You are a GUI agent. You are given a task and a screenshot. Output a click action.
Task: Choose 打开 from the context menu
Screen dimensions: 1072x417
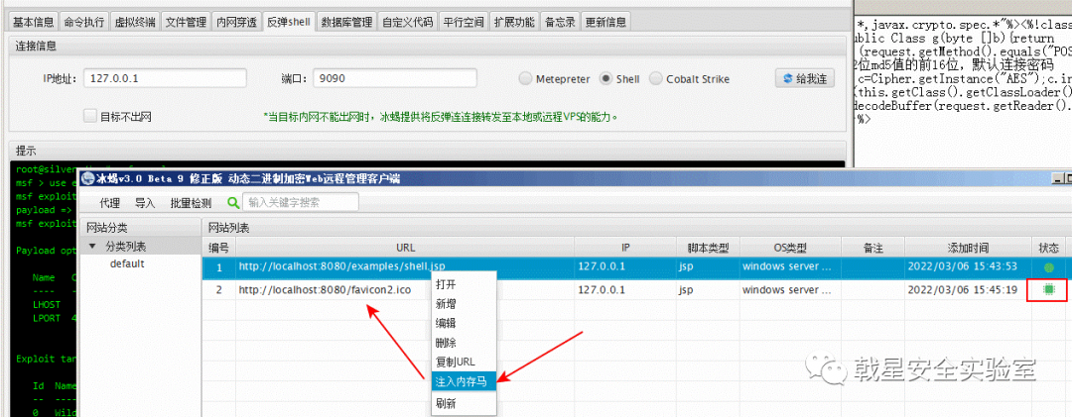[465, 284]
